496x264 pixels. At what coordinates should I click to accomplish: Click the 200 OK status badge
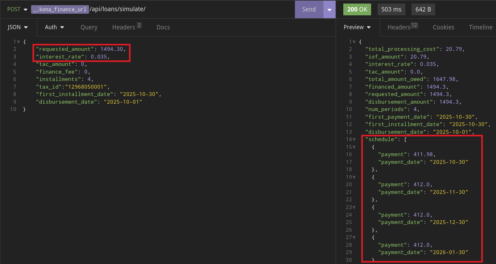pos(357,9)
